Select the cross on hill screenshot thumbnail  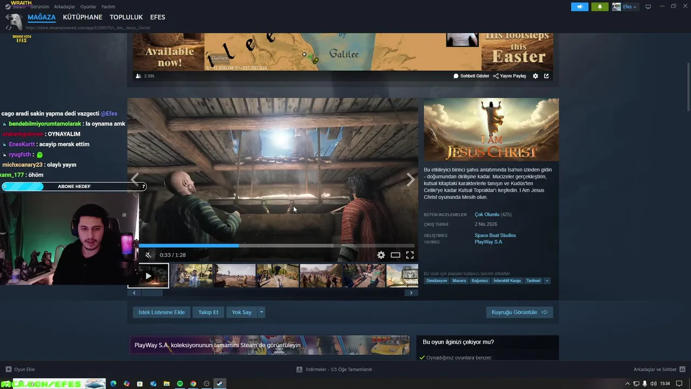tap(235, 276)
